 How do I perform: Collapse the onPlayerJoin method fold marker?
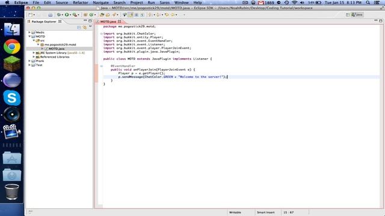pos(101,66)
